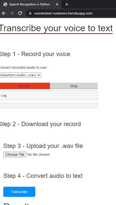Click the Choose File button
This screenshot has height=205, width=116.
point(15,155)
